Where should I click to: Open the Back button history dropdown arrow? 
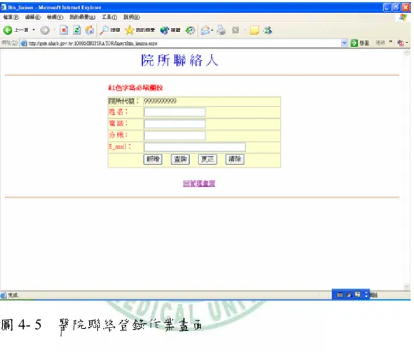coord(34,30)
